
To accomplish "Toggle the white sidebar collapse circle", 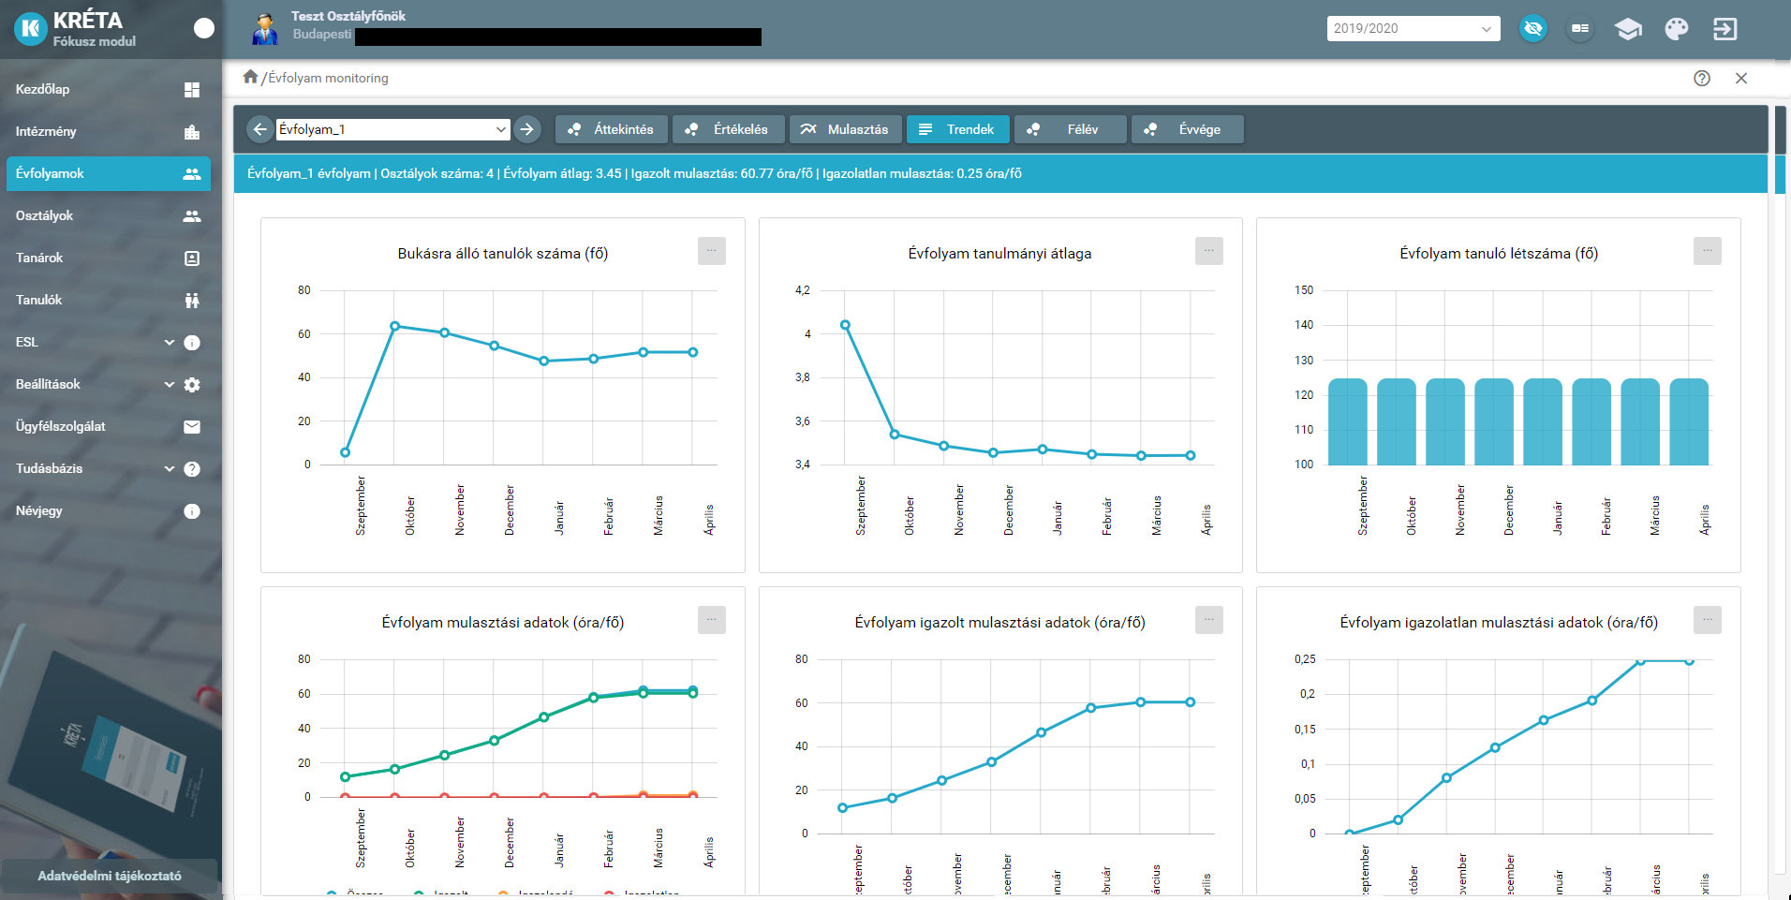I will click(203, 29).
